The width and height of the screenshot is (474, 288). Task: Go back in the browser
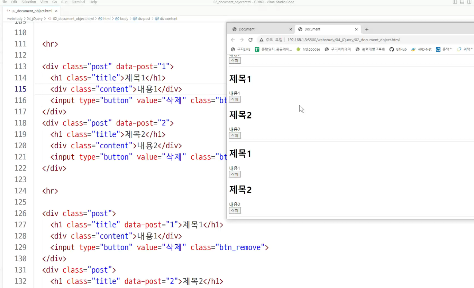[233, 40]
